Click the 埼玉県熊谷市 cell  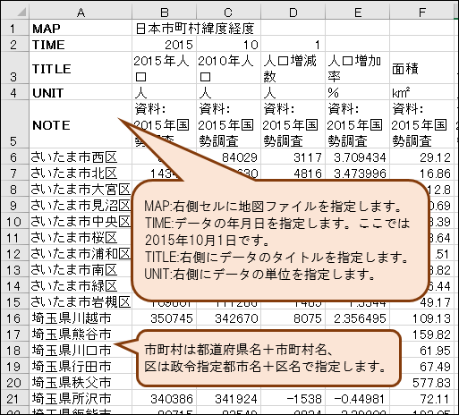(x=81, y=334)
